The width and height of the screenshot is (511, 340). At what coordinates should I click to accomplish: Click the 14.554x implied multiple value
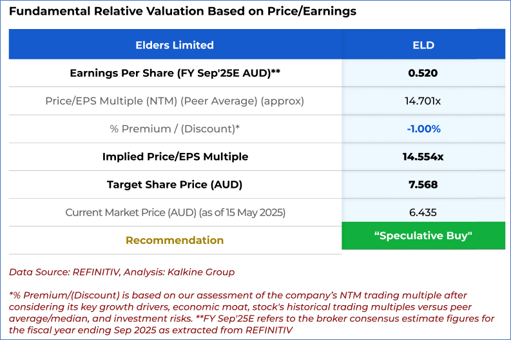(423, 157)
